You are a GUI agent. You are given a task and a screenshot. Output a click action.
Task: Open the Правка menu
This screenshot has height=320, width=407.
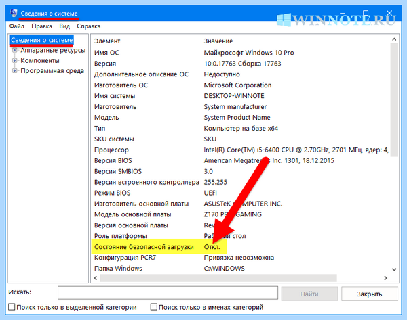pyautogui.click(x=42, y=26)
